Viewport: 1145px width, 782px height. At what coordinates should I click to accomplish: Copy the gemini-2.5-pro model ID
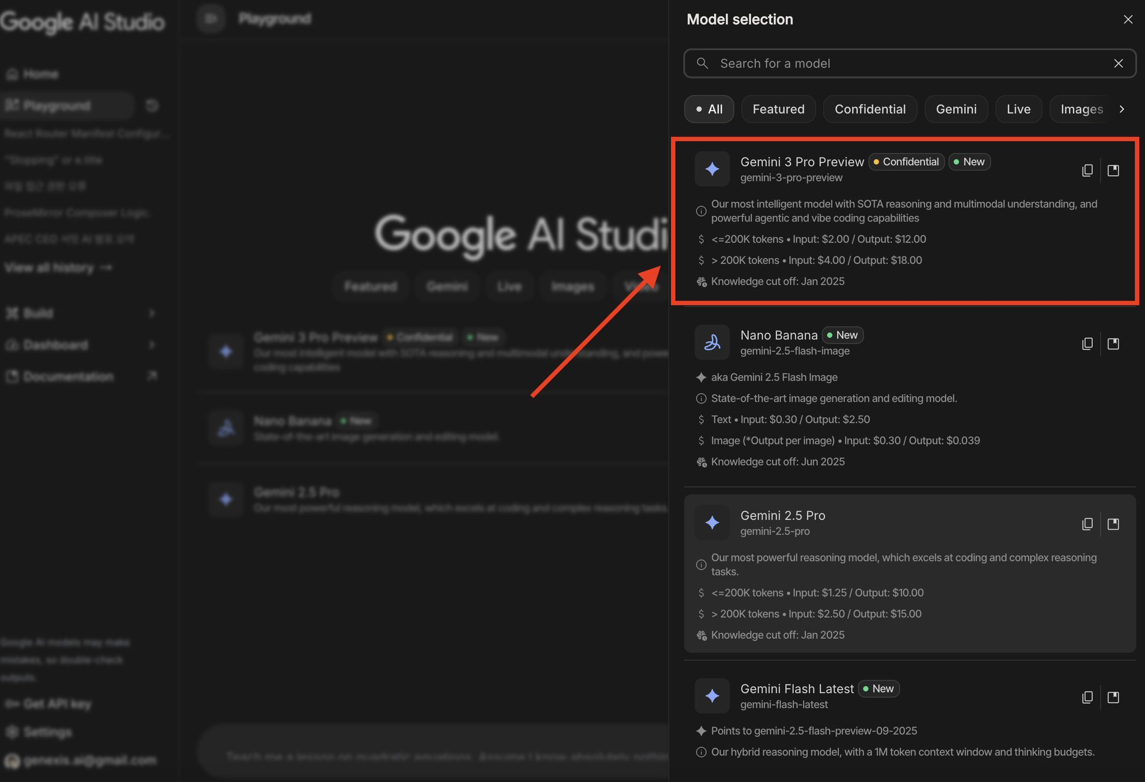pyautogui.click(x=1087, y=524)
